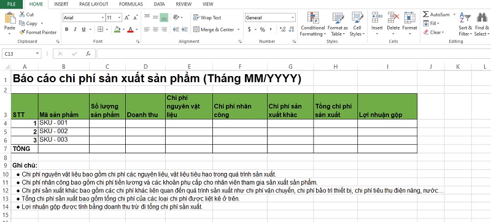Apply comma style number format
This screenshot has width=491, height=222.
pos(271,29)
